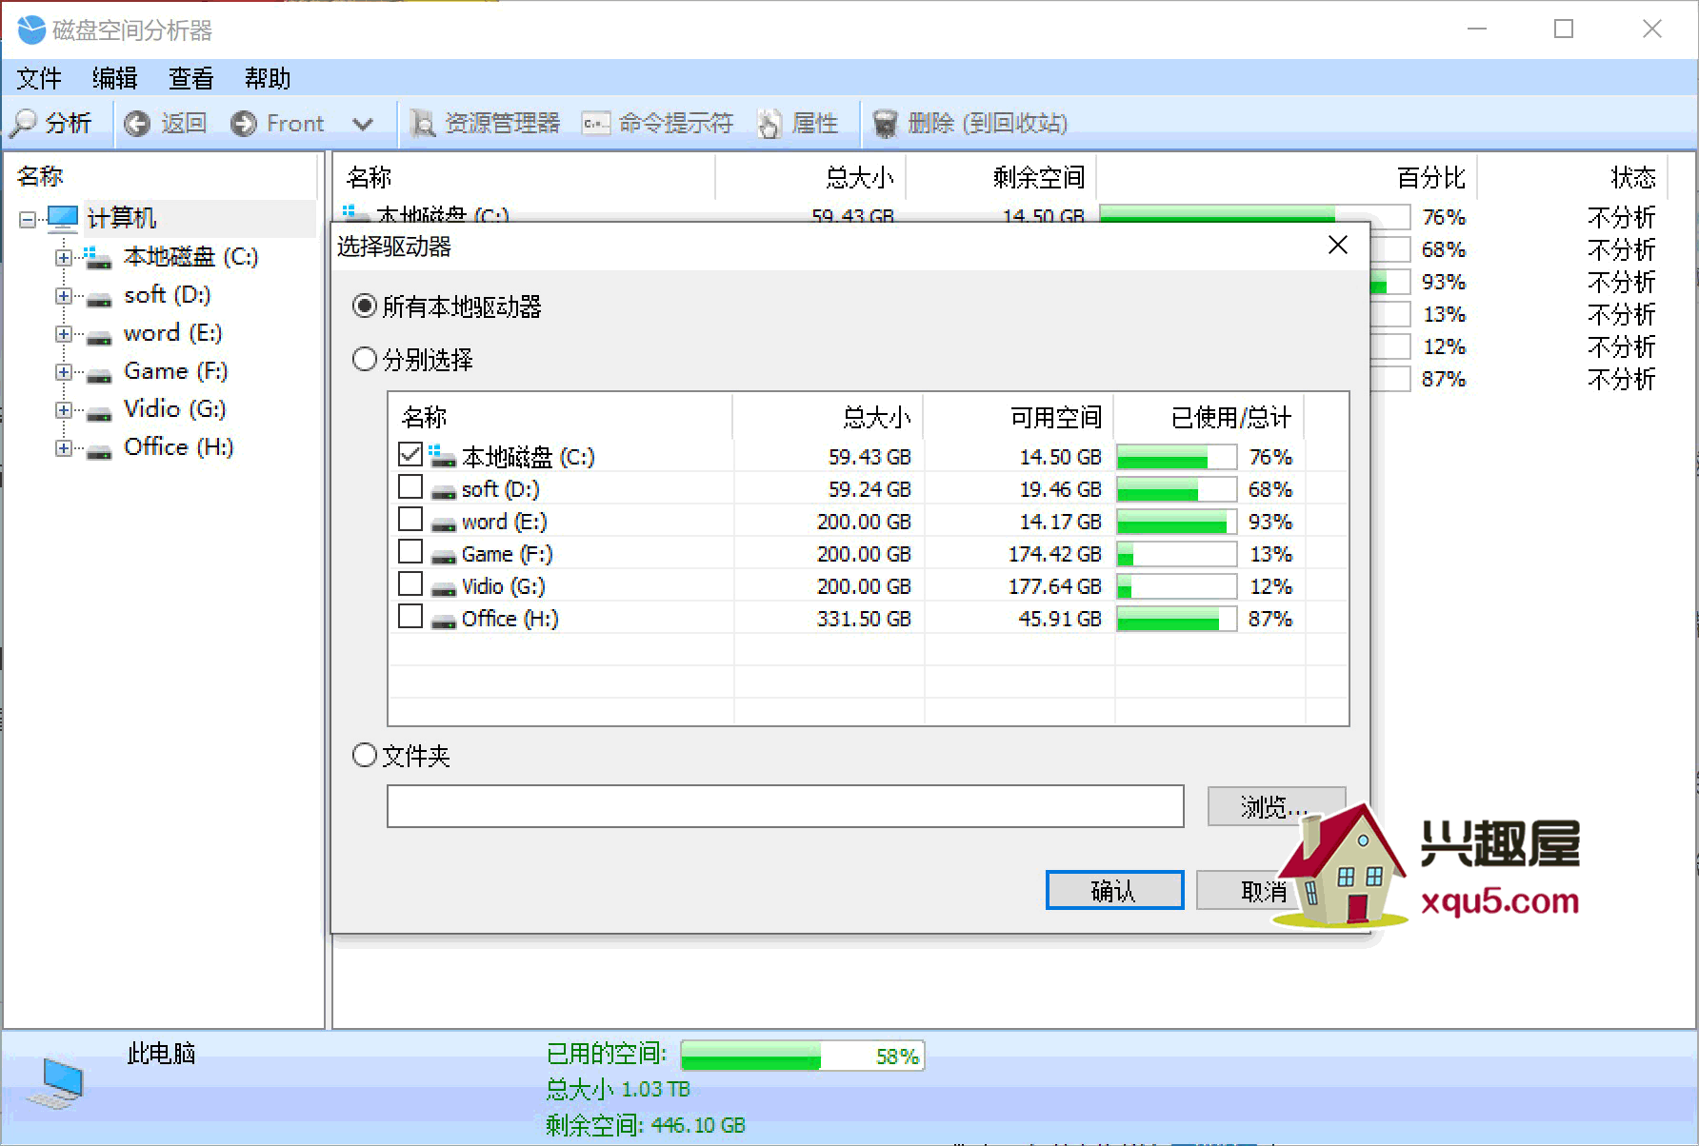This screenshot has width=1699, height=1146.
Task: Click the folder path input field
Action: click(x=786, y=806)
